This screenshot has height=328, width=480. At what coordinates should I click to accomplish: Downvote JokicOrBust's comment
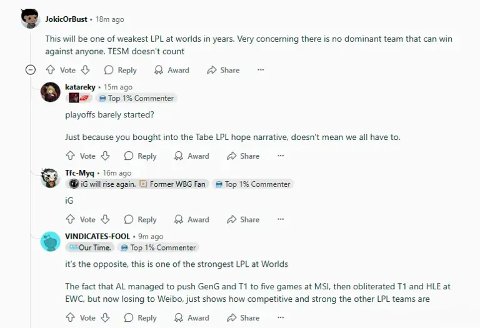[x=86, y=70]
